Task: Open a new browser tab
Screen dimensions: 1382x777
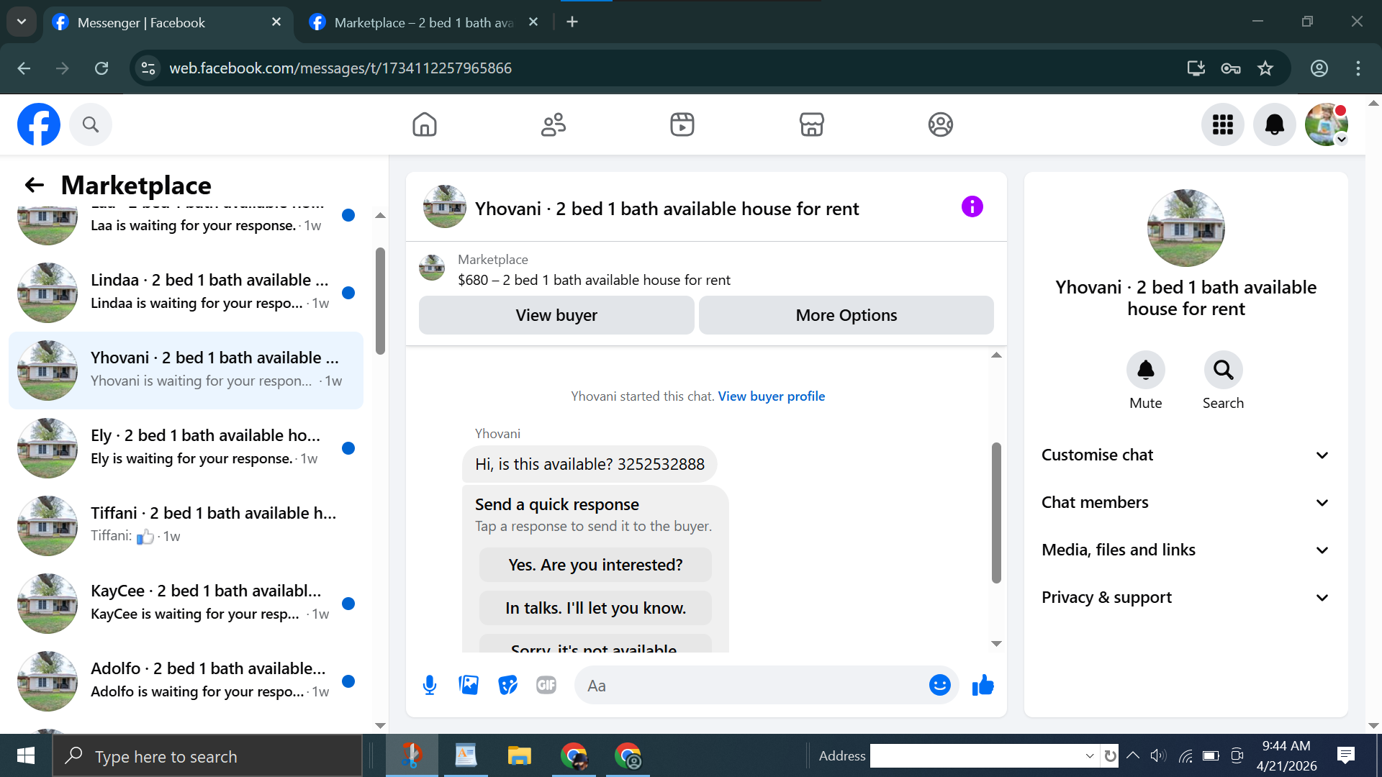Action: (x=572, y=22)
